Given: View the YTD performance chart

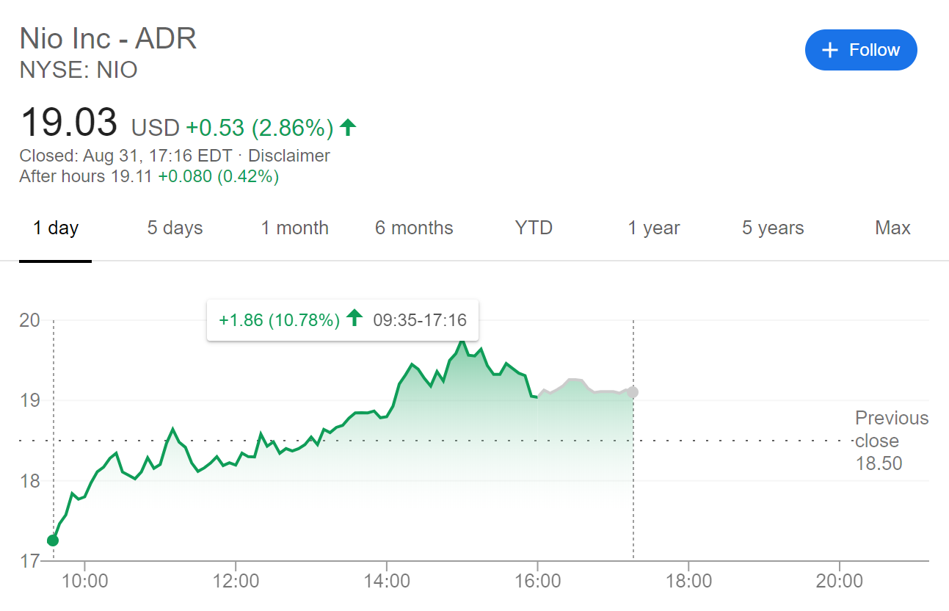Looking at the screenshot, I should tap(533, 228).
